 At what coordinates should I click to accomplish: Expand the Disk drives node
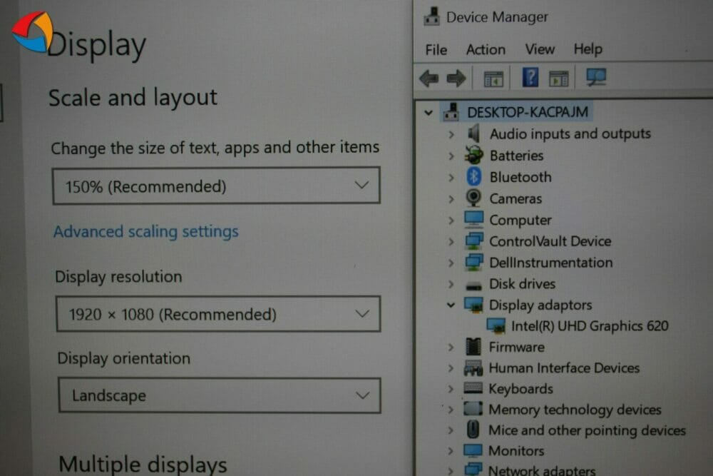tap(451, 285)
